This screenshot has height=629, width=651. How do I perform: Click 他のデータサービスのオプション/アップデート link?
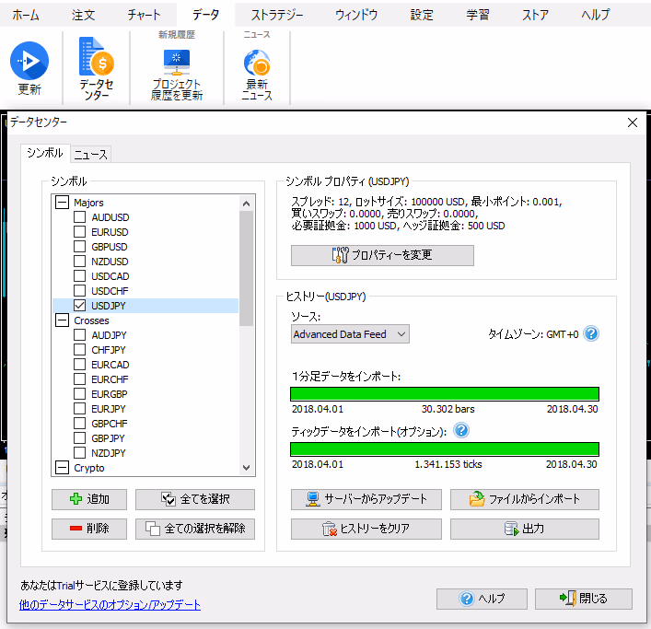coord(110,605)
